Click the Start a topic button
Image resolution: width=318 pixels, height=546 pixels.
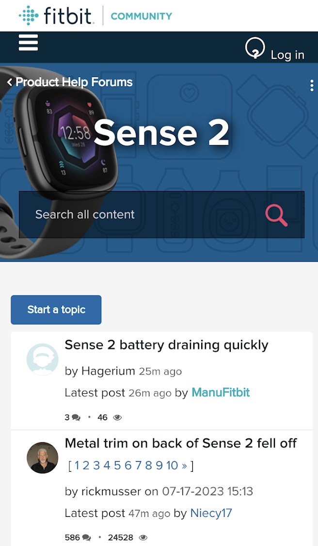click(x=56, y=309)
